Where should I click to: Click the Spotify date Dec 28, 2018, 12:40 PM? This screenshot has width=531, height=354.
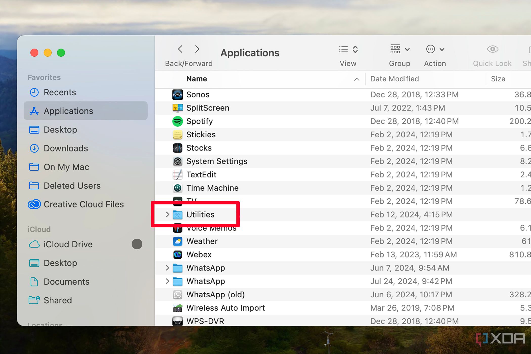414,121
